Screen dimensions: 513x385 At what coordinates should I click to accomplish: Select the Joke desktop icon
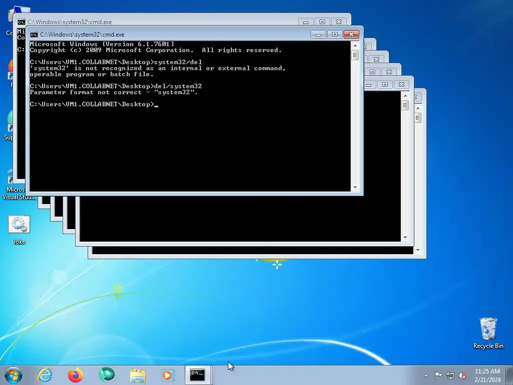[x=19, y=230]
